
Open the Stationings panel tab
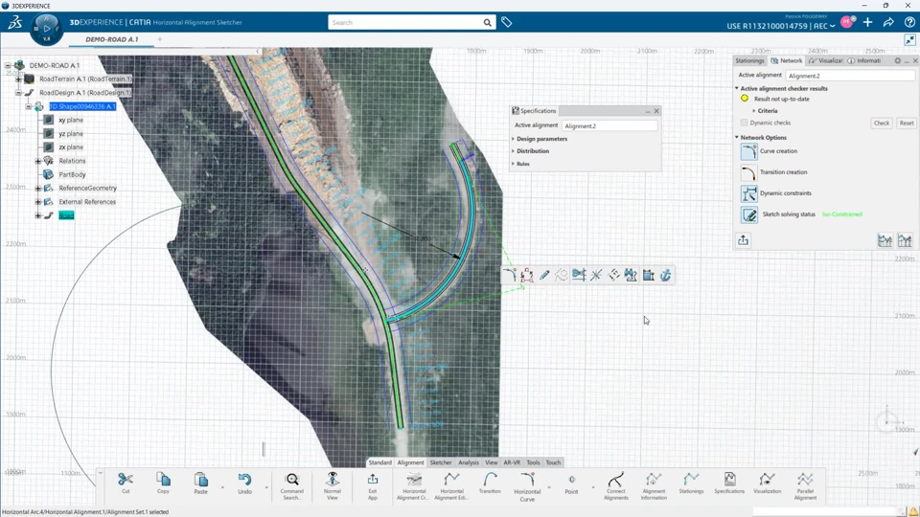coord(749,60)
